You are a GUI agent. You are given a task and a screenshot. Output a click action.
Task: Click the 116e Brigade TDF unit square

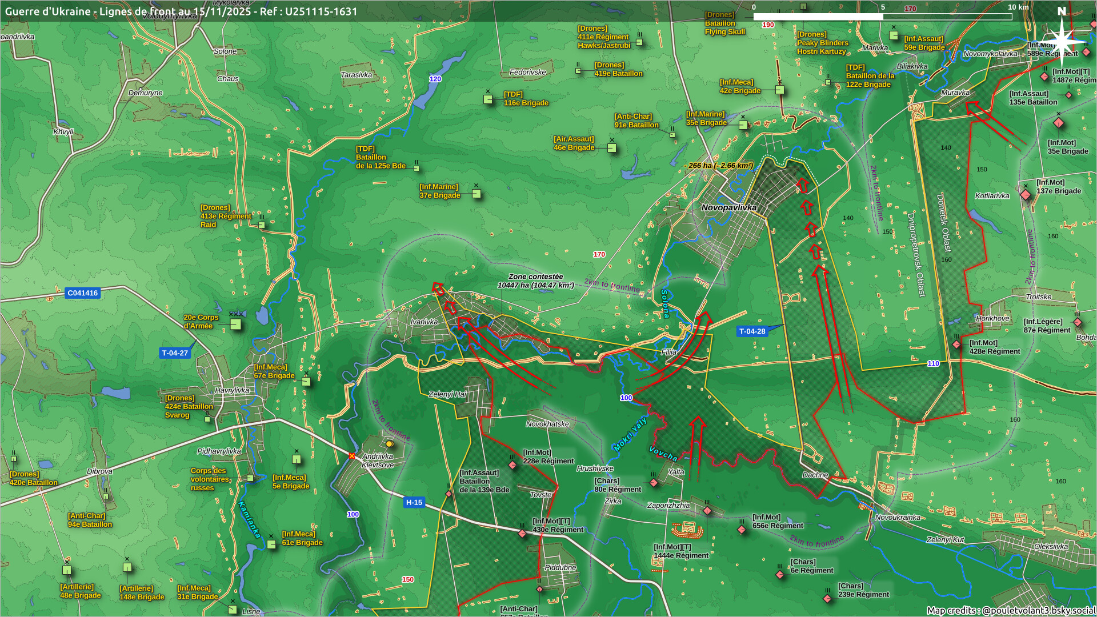point(488,99)
